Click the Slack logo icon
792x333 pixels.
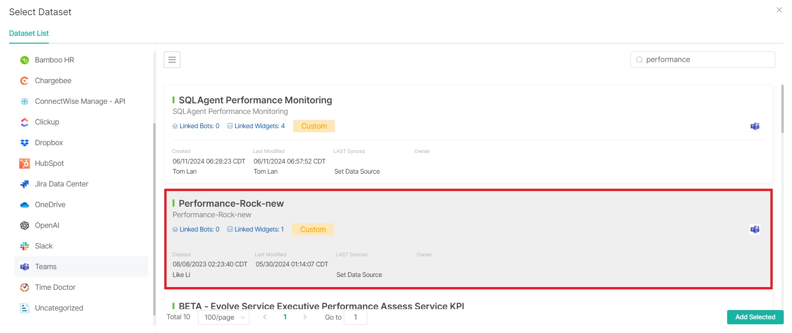point(24,246)
